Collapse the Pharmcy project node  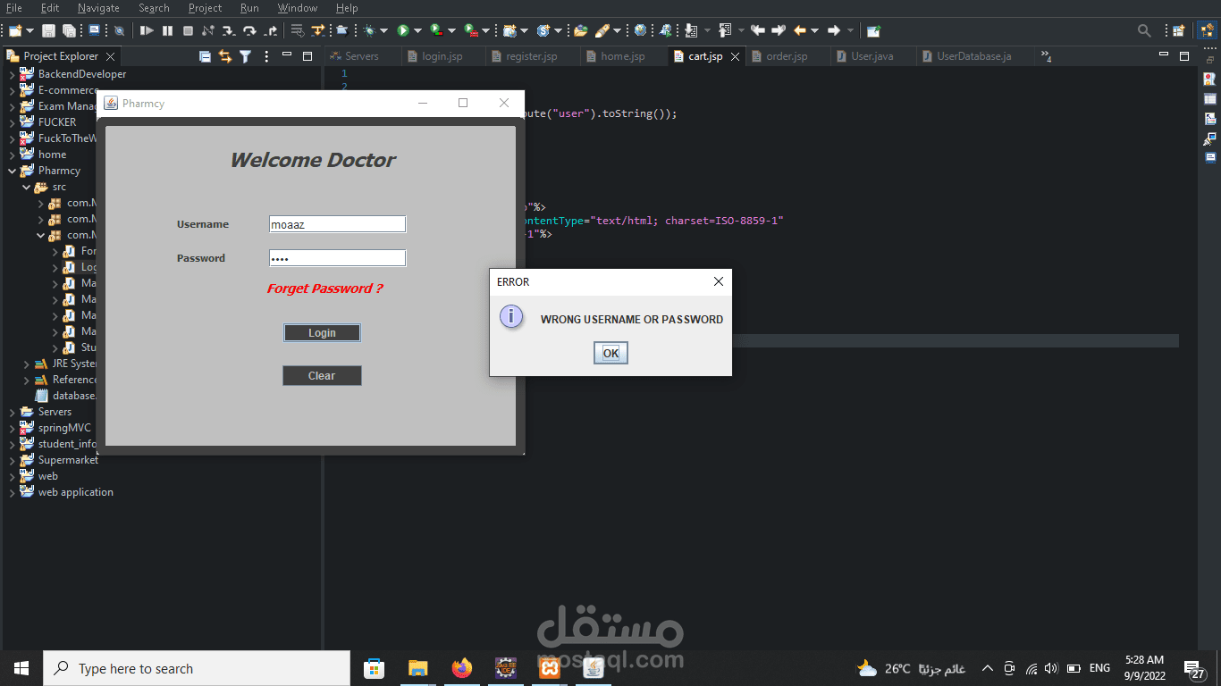(12, 171)
